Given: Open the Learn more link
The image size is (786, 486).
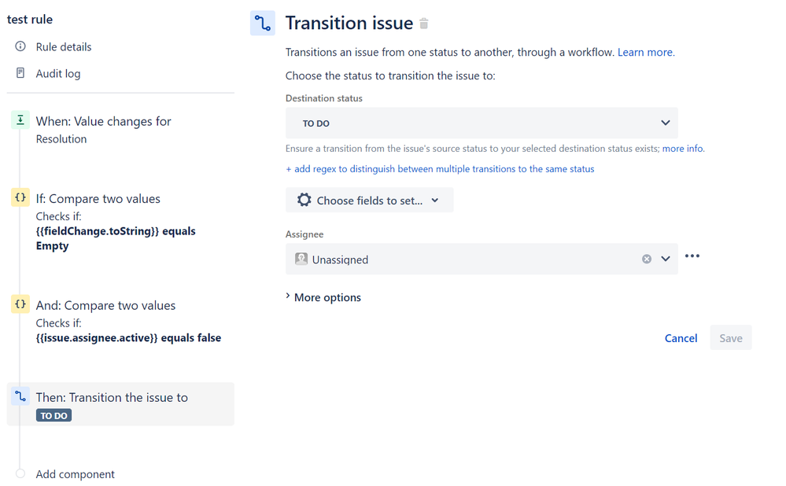Looking at the screenshot, I should pos(646,52).
